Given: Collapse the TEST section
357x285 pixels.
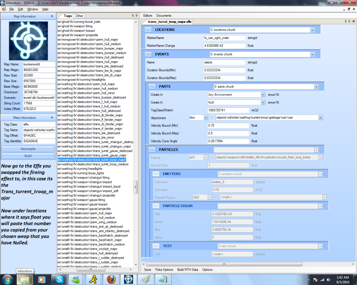Looking at the screenshot, I should pos(156,246).
